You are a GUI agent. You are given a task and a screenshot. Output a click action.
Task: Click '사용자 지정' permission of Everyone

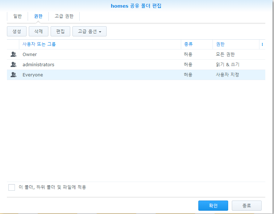pyautogui.click(x=227, y=75)
